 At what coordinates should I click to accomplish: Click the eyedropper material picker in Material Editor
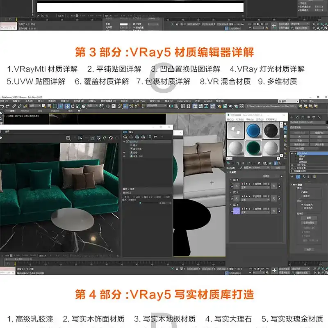(241, 167)
